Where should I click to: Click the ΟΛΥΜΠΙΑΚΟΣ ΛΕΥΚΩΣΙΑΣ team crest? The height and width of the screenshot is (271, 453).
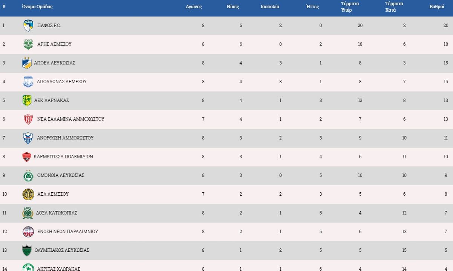[x=27, y=250]
